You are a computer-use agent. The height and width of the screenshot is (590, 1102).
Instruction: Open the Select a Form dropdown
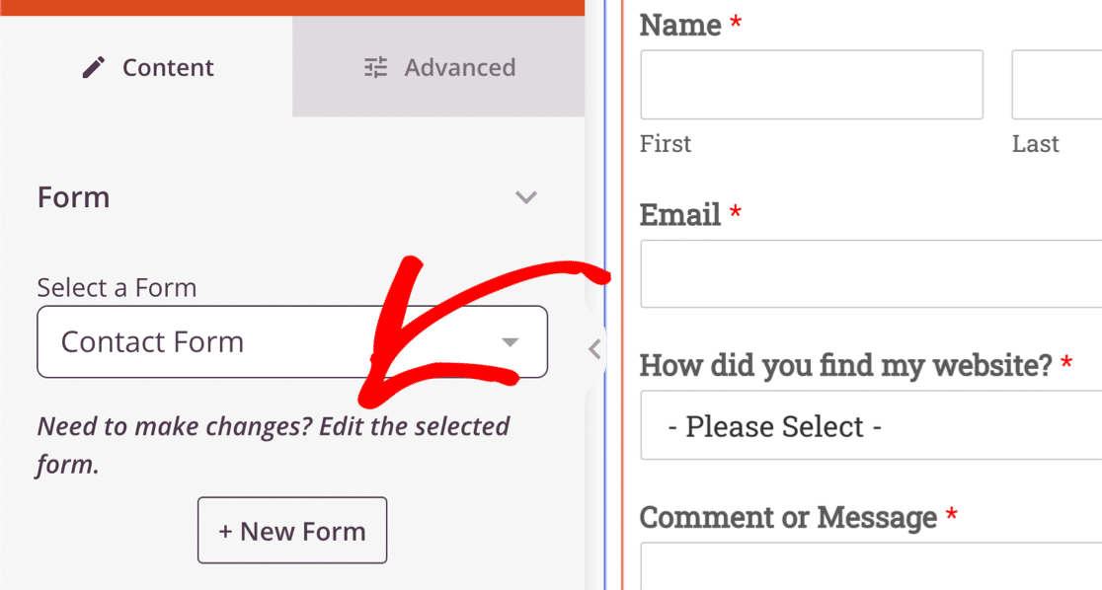[292, 341]
